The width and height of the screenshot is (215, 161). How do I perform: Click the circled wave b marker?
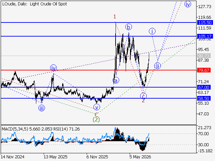[128, 27]
